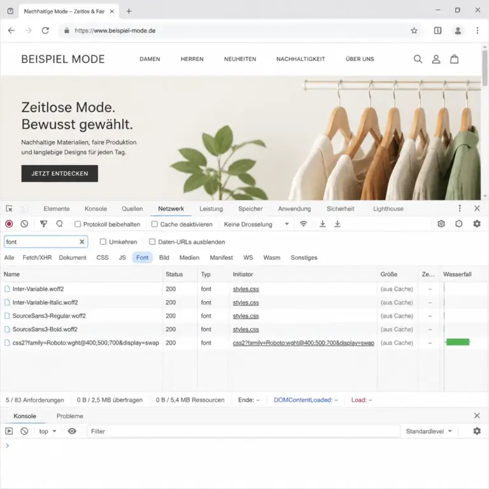489x489 pixels.
Task: Open the Quellen tab
Action: tap(132, 209)
